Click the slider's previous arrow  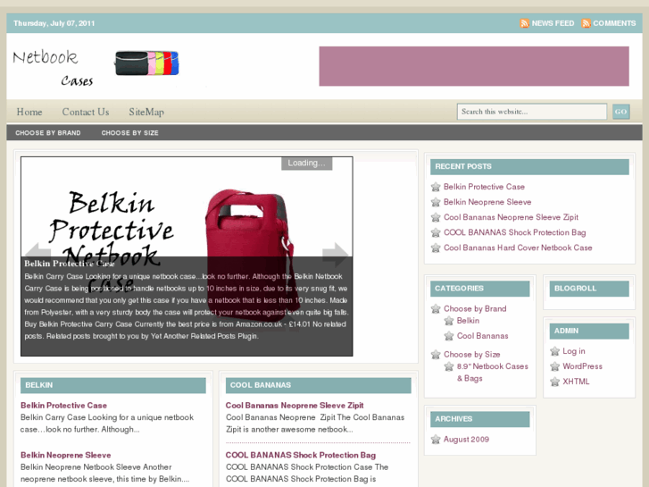coord(37,253)
